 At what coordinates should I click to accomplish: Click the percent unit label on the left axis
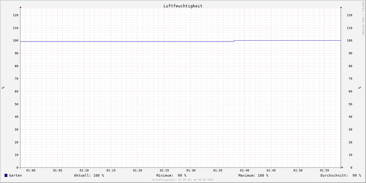(x=3, y=88)
